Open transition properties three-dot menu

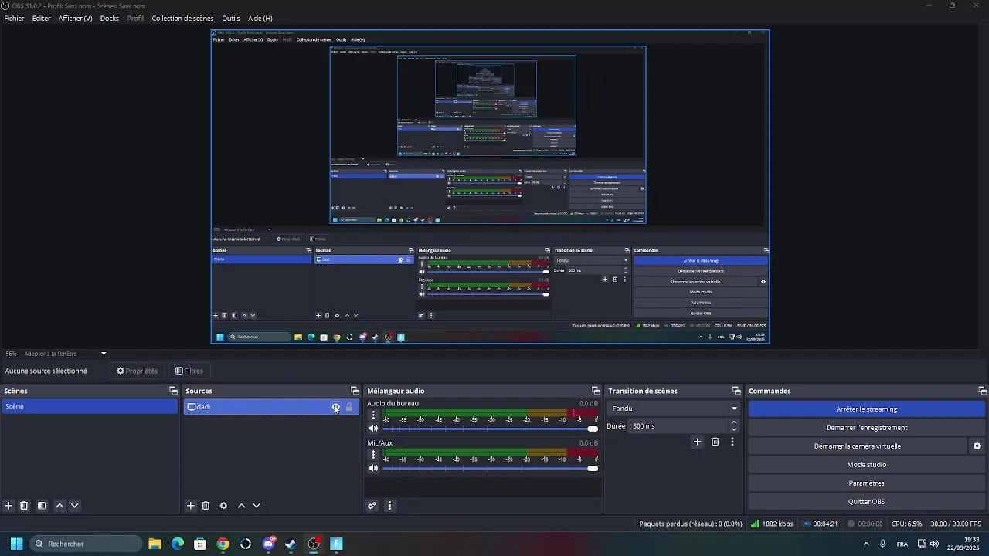(732, 442)
